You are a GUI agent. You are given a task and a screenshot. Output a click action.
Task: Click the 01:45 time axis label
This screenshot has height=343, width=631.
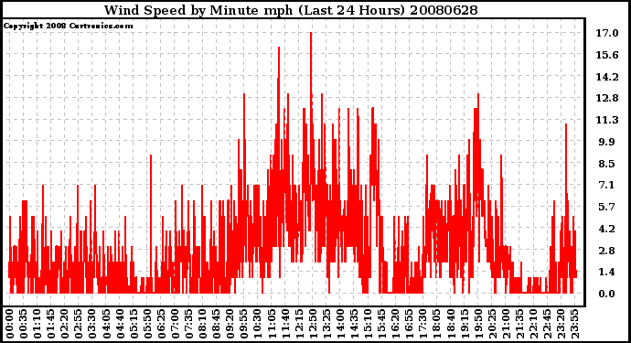tap(50, 325)
